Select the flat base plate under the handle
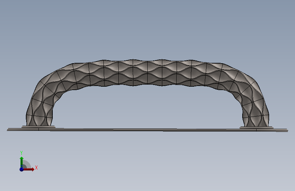Screen dimensions: 295x191 point(147,130)
